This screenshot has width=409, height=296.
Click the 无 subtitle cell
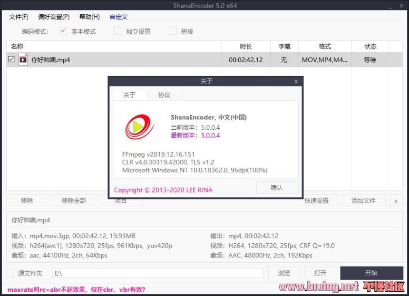284,60
